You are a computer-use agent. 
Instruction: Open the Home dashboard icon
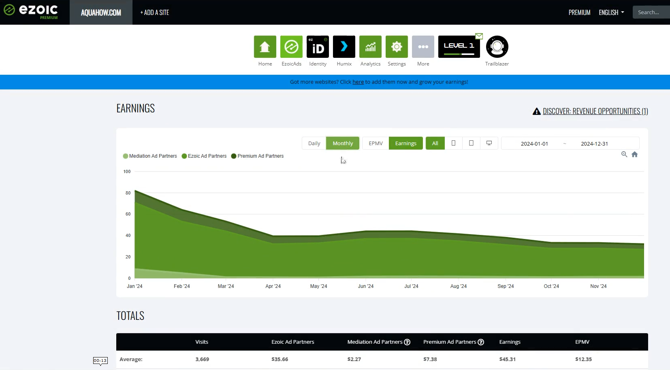[x=265, y=47]
